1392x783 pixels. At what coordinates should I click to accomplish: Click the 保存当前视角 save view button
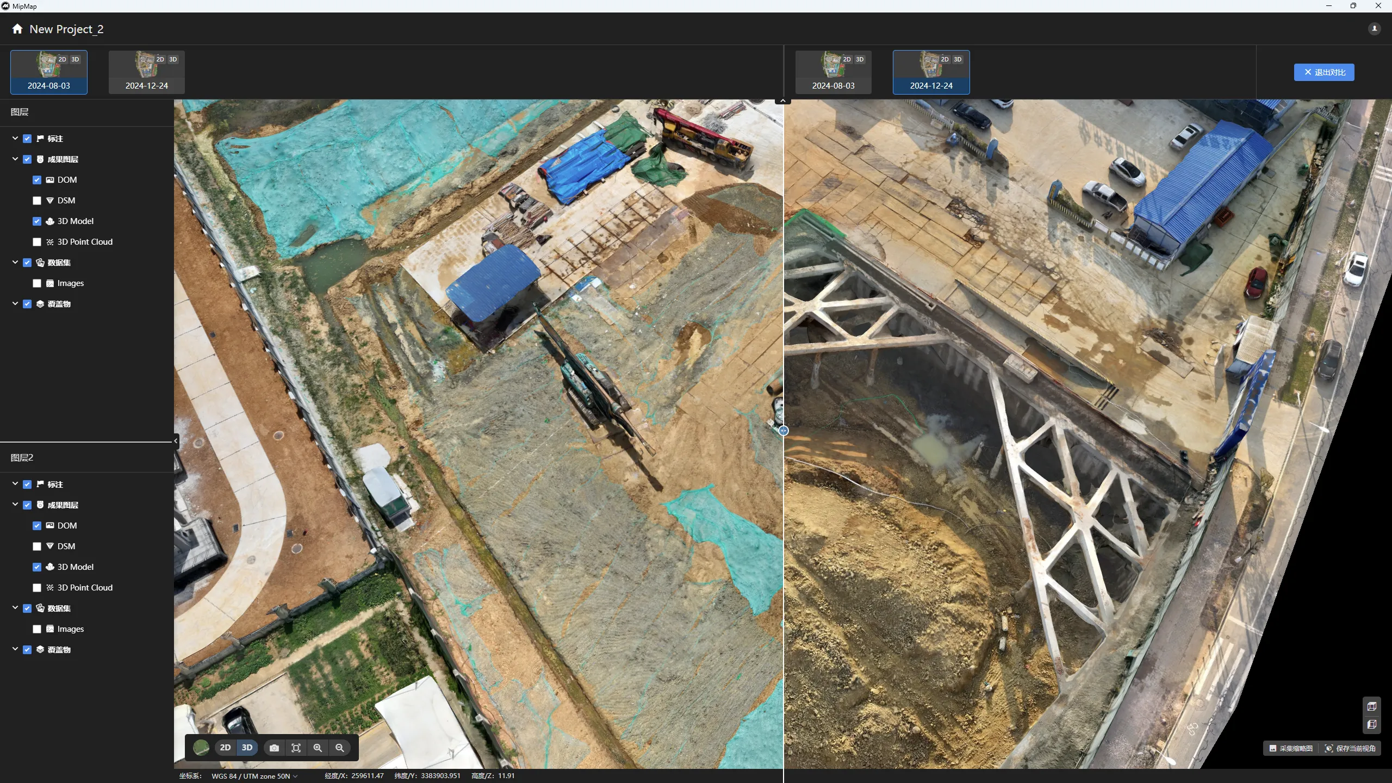click(1351, 749)
